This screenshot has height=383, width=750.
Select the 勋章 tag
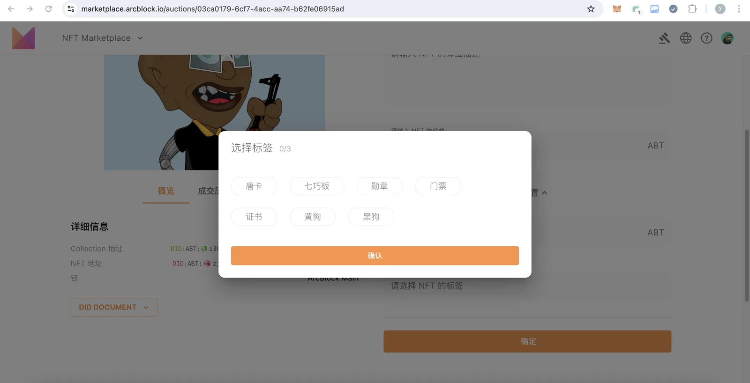pos(380,186)
